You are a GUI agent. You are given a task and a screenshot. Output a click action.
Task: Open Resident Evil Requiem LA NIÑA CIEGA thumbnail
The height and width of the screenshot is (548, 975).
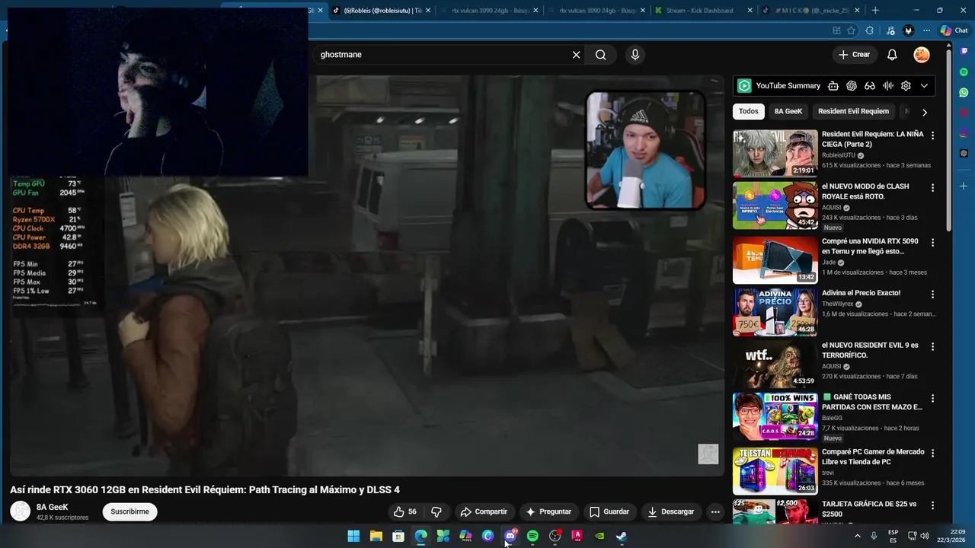(775, 153)
